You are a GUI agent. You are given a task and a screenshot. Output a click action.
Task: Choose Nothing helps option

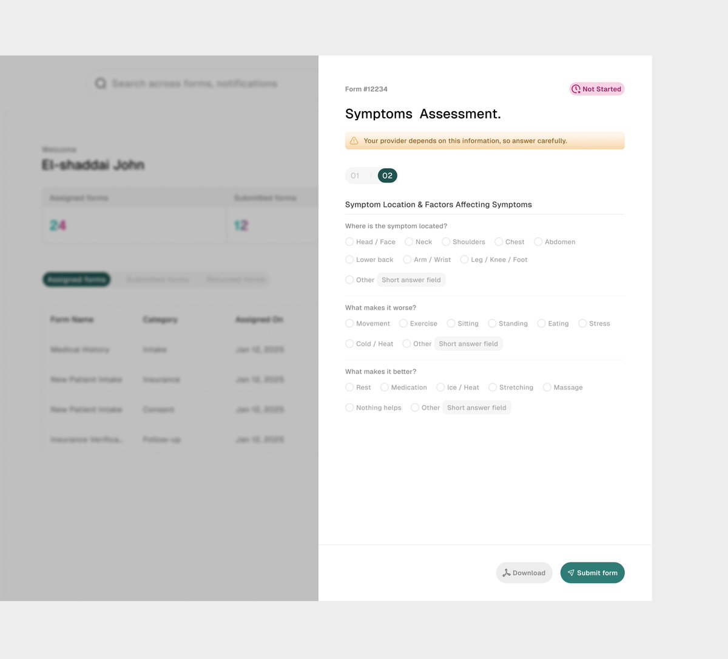pos(349,408)
